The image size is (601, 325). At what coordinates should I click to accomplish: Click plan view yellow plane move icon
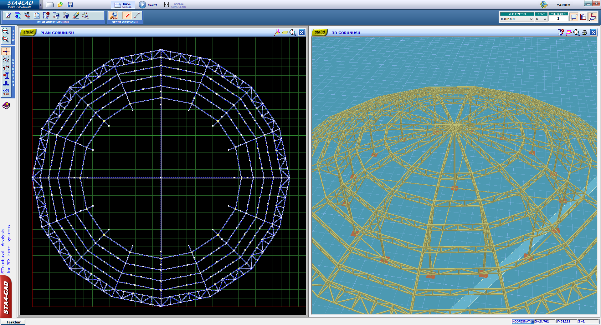click(x=285, y=32)
